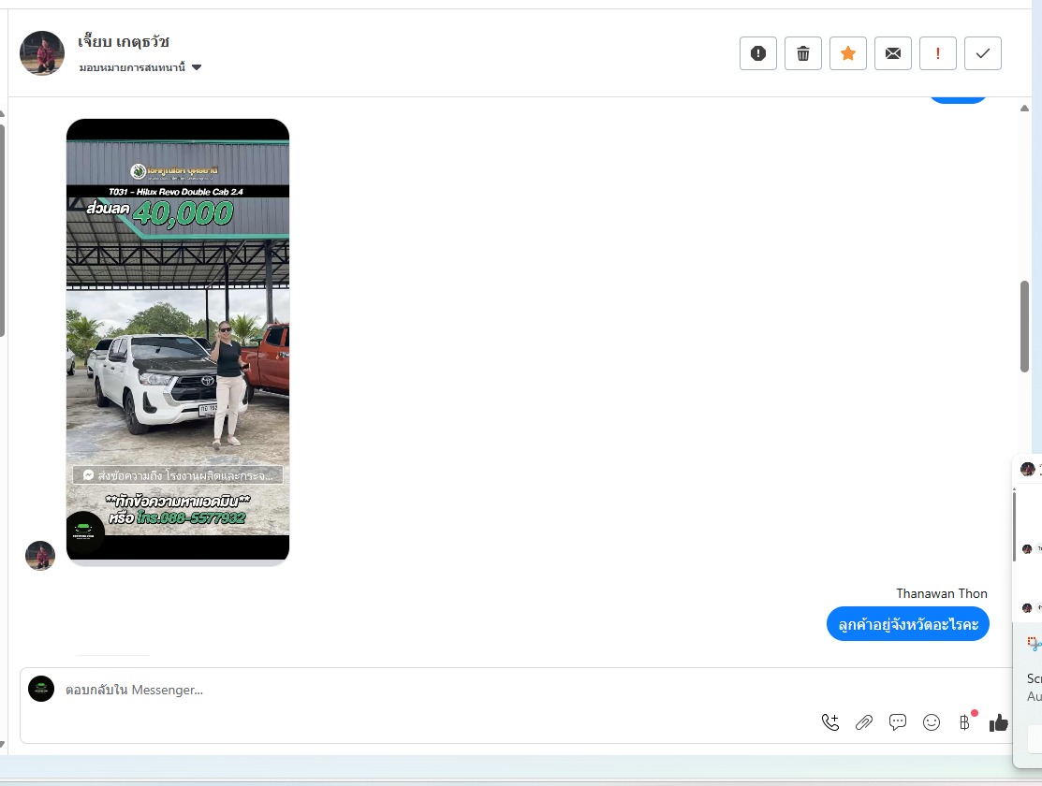1042x786 pixels.
Task: Open saved replies speech bubble icon
Action: pos(898,722)
